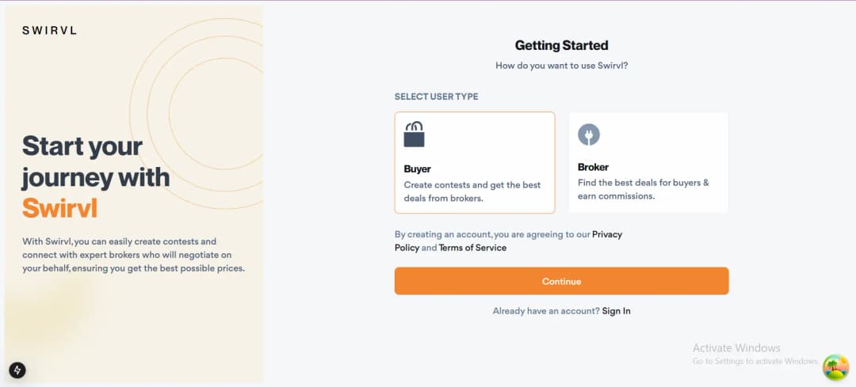856x387 pixels.
Task: Select the Broker user type card
Action: coord(648,162)
